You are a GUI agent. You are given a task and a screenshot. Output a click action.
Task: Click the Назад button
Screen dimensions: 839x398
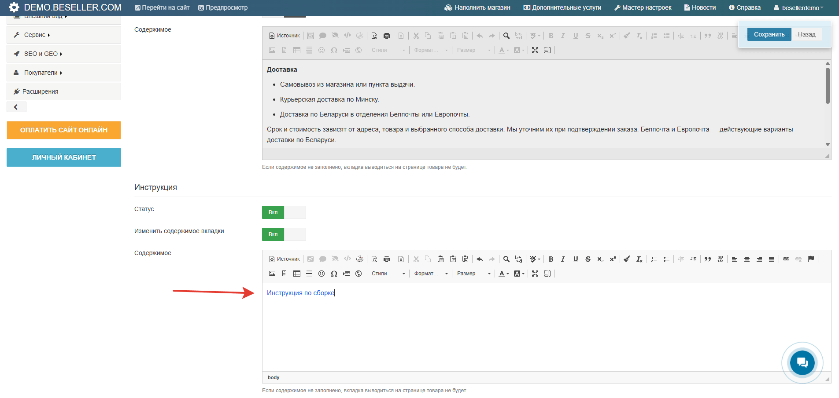806,34
